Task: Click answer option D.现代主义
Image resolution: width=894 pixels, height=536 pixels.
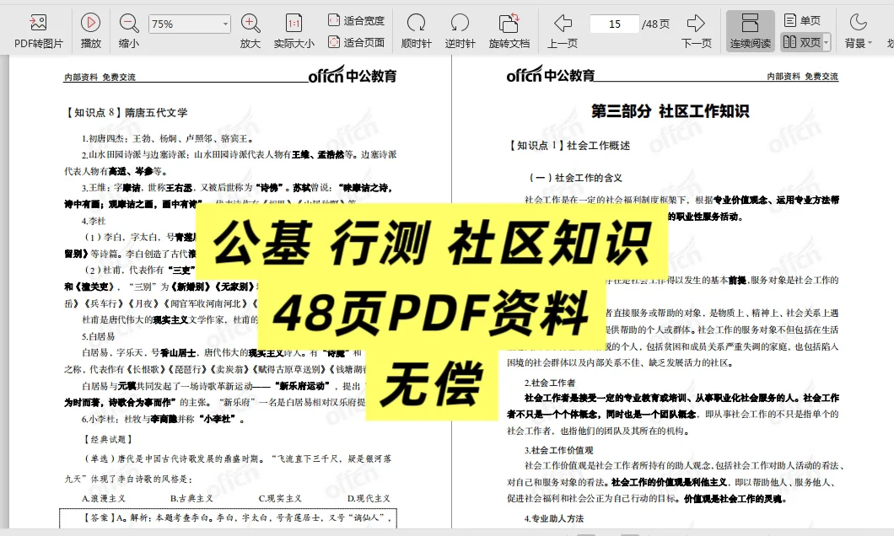Action: [x=369, y=498]
